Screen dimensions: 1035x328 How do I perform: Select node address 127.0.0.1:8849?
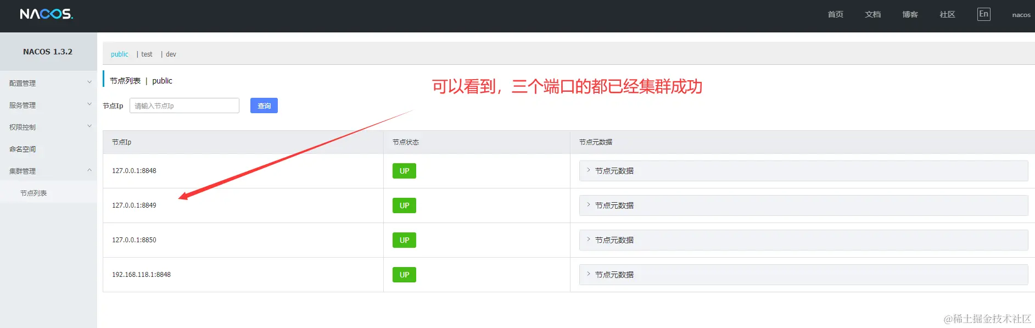[x=134, y=205]
